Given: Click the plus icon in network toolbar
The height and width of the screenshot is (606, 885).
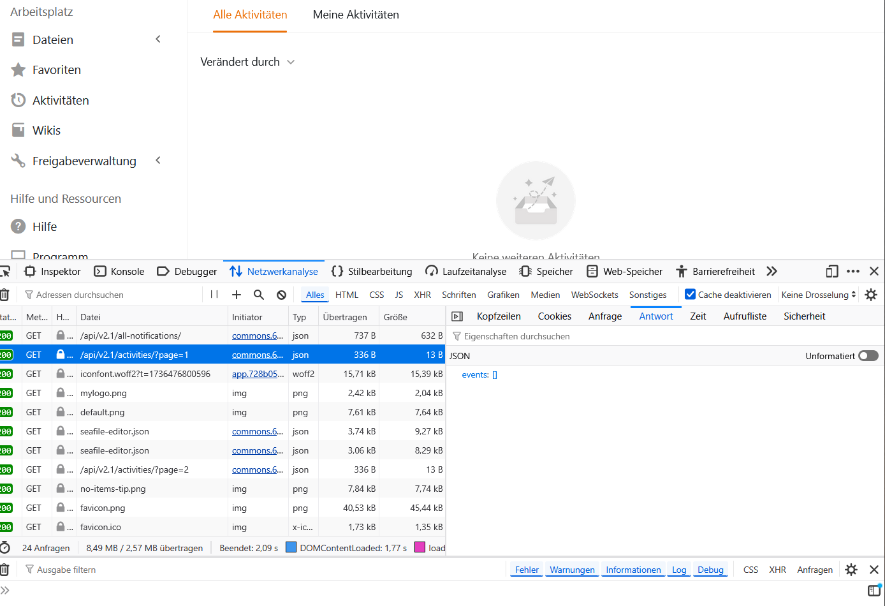Looking at the screenshot, I should click(237, 295).
